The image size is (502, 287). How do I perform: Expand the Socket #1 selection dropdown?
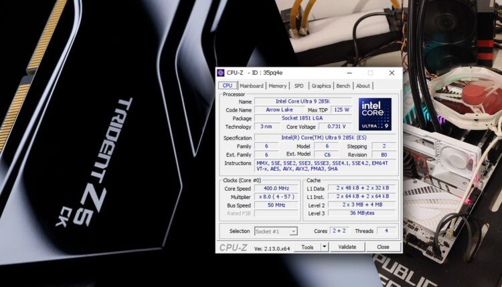click(x=276, y=231)
